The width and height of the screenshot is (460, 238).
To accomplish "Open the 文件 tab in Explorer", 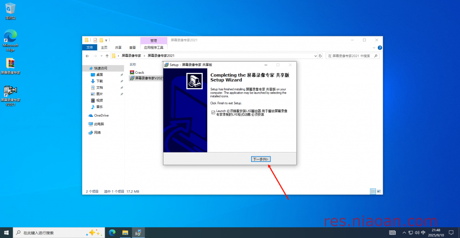I will point(90,47).
